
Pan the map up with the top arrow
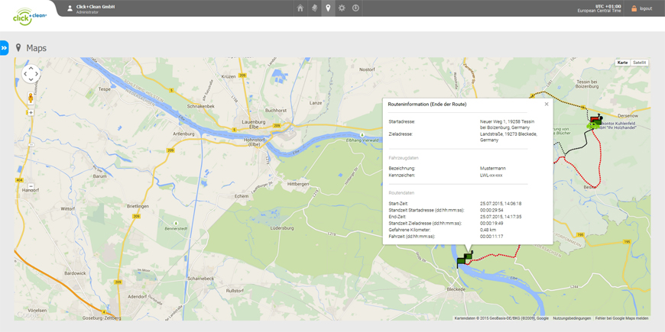[31, 69]
